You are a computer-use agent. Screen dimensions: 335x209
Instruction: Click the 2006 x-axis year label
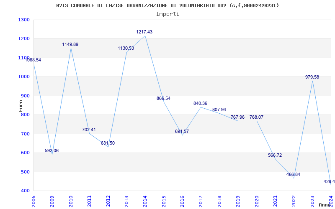click(34, 201)
